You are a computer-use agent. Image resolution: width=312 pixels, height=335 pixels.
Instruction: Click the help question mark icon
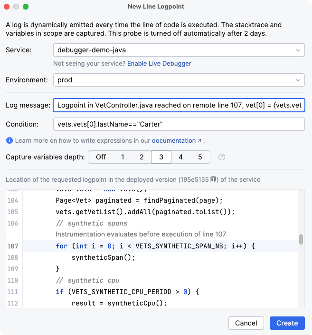221,157
